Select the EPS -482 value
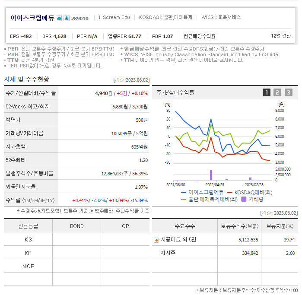 tap(21, 36)
